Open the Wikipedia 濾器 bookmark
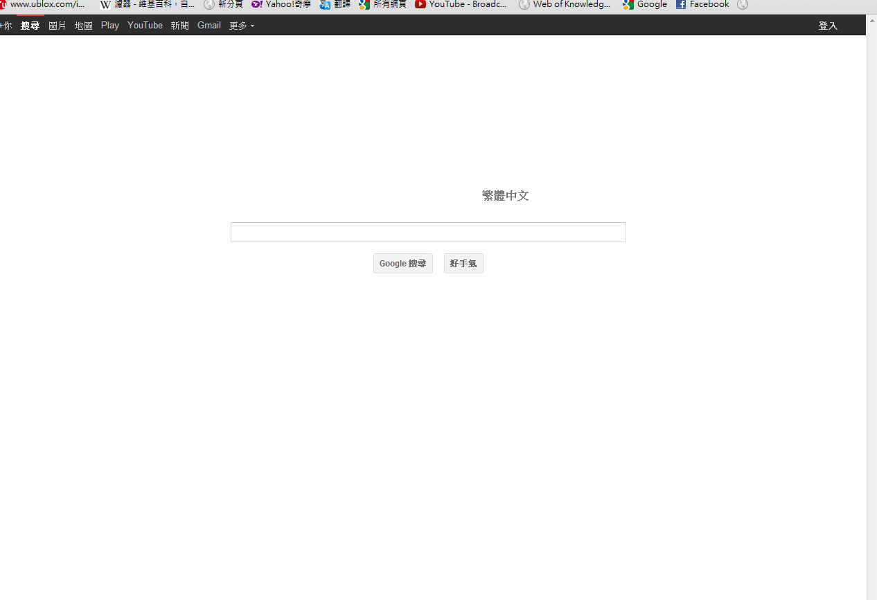The height and width of the screenshot is (600, 877). (x=148, y=4)
